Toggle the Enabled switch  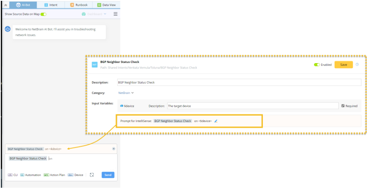point(317,65)
